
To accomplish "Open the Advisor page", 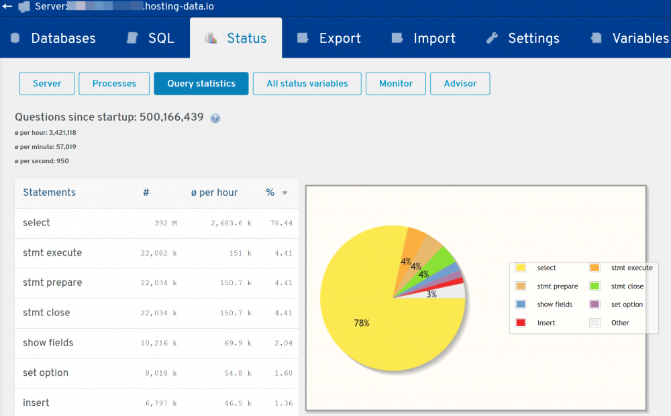I will [460, 84].
